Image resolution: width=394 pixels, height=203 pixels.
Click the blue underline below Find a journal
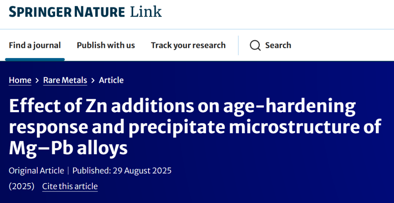tap(35, 60)
